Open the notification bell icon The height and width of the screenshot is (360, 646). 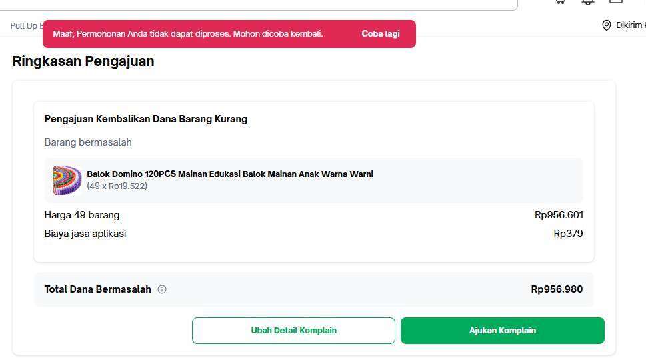click(x=588, y=1)
